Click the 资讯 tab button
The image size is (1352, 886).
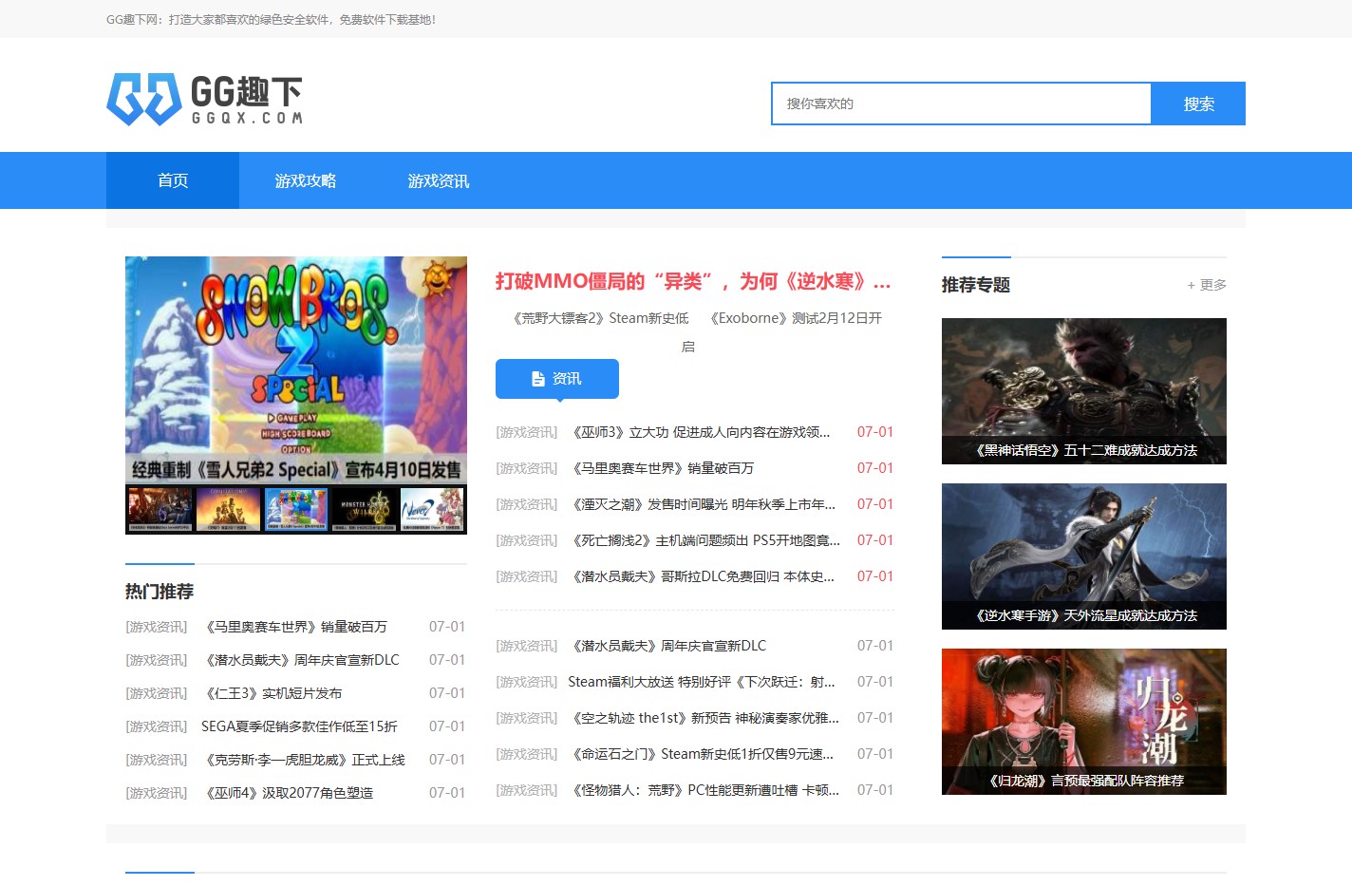point(557,379)
